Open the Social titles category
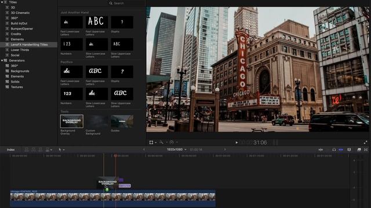 [15, 55]
